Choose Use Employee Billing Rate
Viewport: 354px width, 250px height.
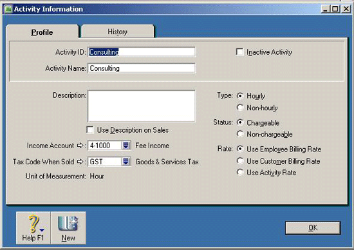pyautogui.click(x=240, y=149)
